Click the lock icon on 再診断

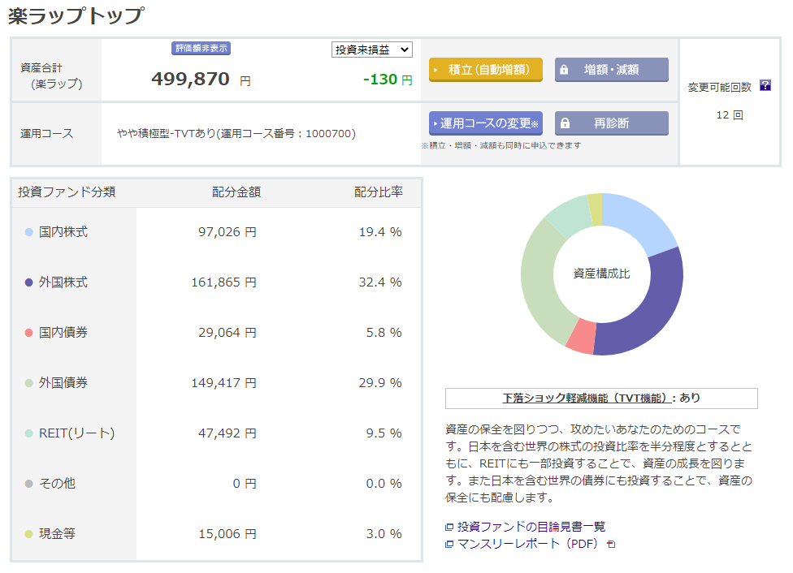point(565,123)
